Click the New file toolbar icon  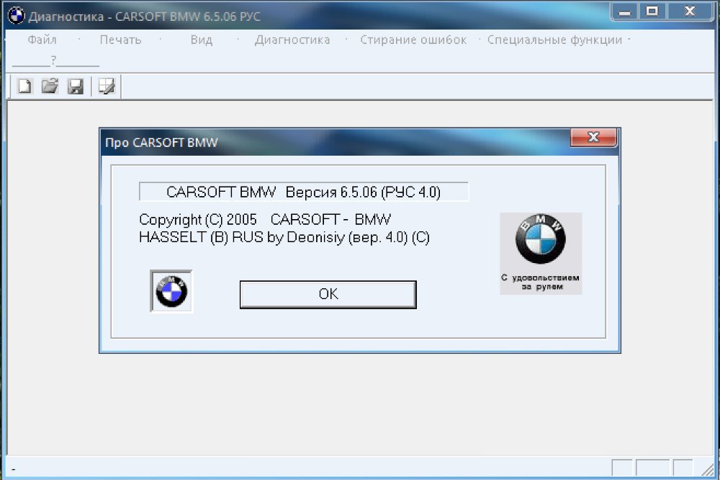(x=24, y=86)
